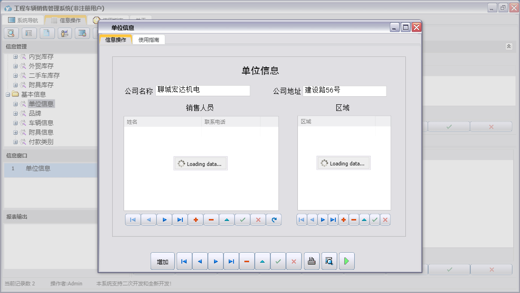The height and width of the screenshot is (293, 520).
Task: Delete record with minus in 区域 navigator
Action: [354, 220]
